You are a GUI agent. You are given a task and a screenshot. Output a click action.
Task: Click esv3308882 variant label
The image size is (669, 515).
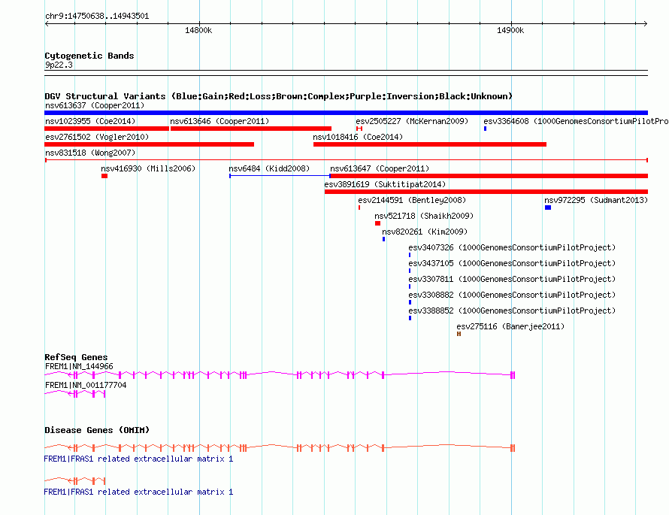512,295
